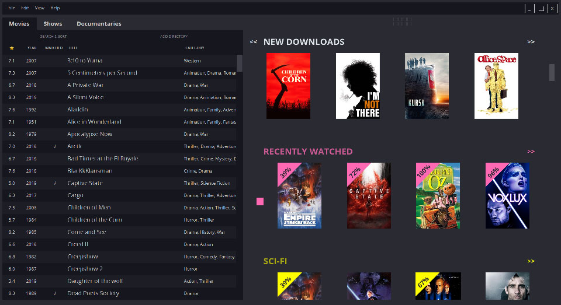Open Empire Strikes Back in Recently Watched
The image size is (561, 305).
click(x=299, y=196)
